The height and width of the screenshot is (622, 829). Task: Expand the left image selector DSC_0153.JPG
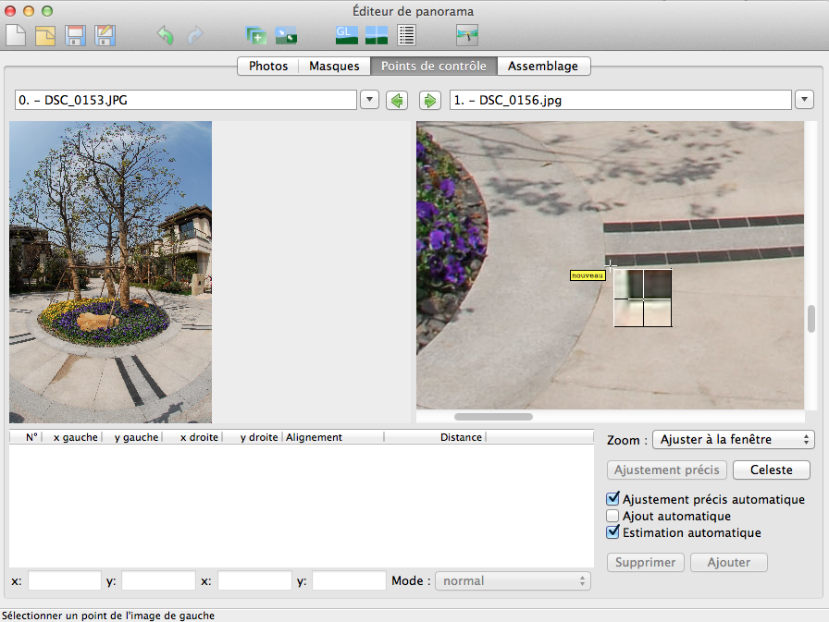369,100
